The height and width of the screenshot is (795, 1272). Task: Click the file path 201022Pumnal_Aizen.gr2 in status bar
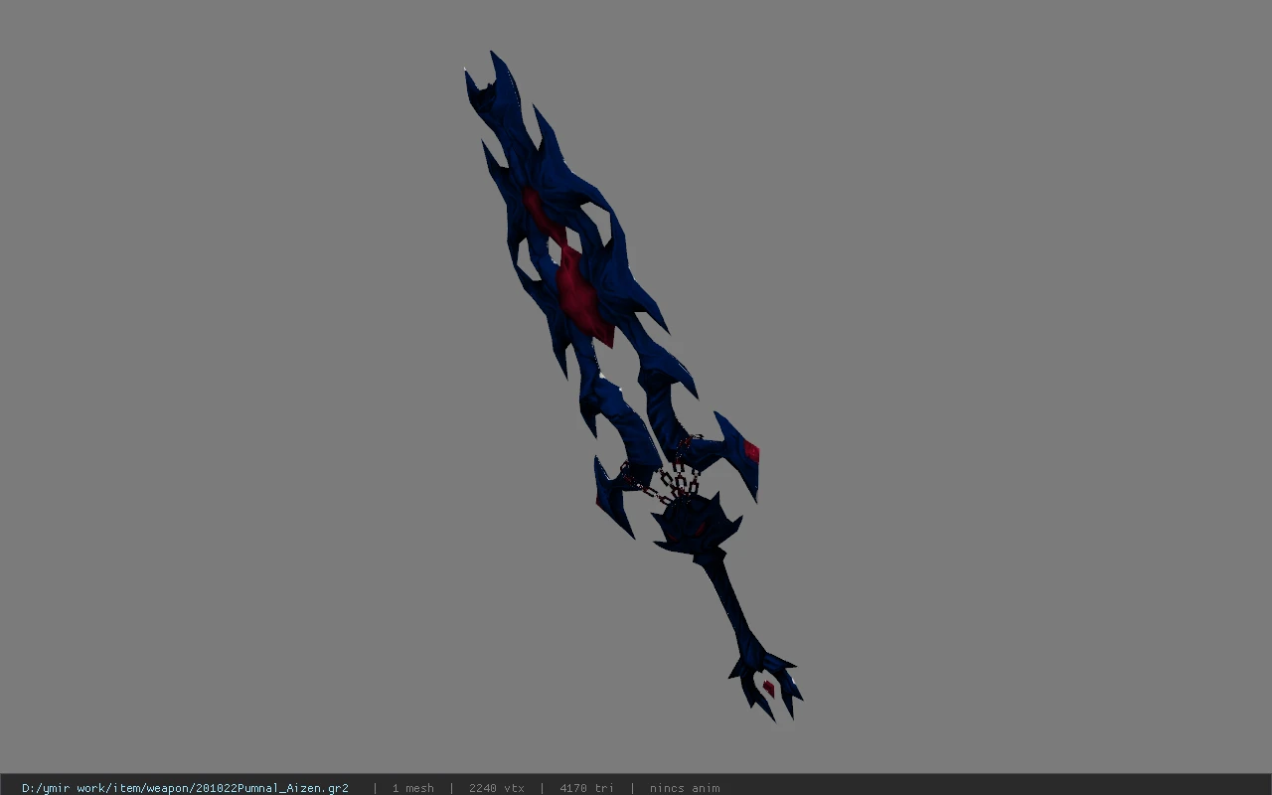[185, 788]
